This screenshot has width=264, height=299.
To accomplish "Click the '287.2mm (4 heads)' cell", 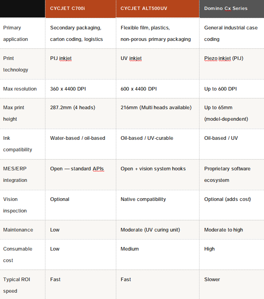I will (72, 108).
